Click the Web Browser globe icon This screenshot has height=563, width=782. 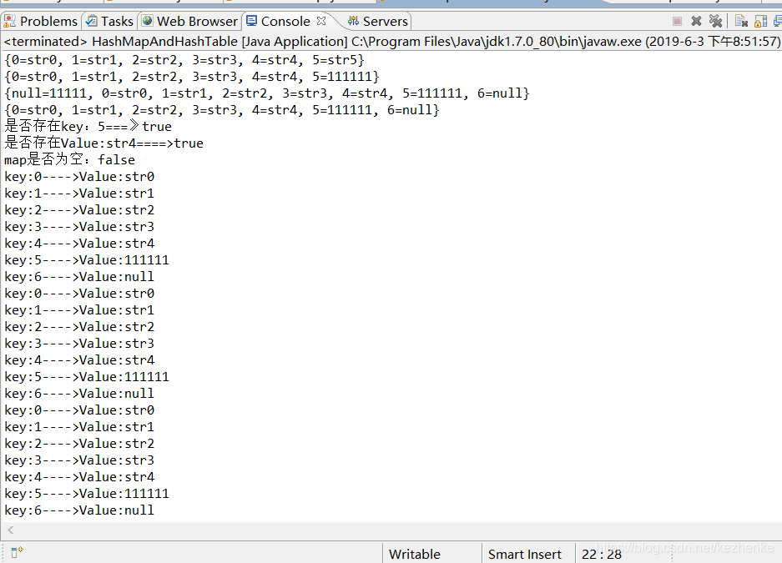[x=148, y=21]
